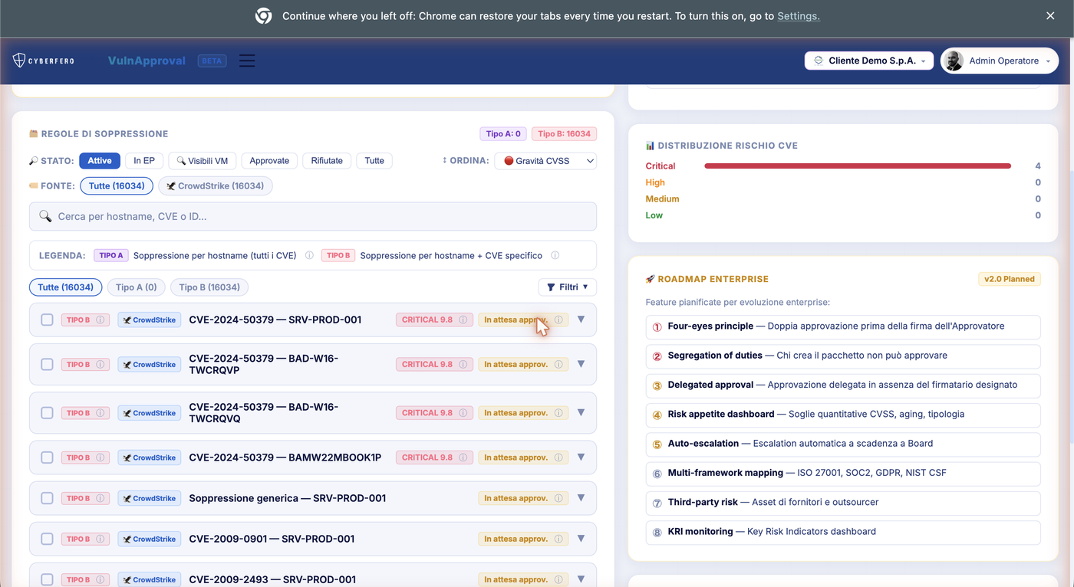Tick the checkbox for CVE-2009-0901 rule

(x=47, y=539)
